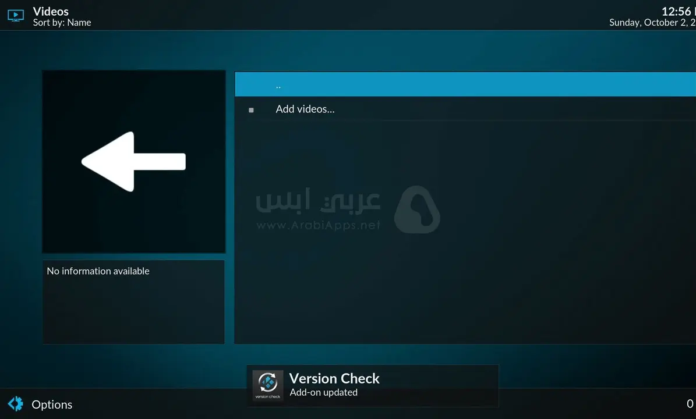
Task: Click the Add videos... entry
Action: (305, 109)
